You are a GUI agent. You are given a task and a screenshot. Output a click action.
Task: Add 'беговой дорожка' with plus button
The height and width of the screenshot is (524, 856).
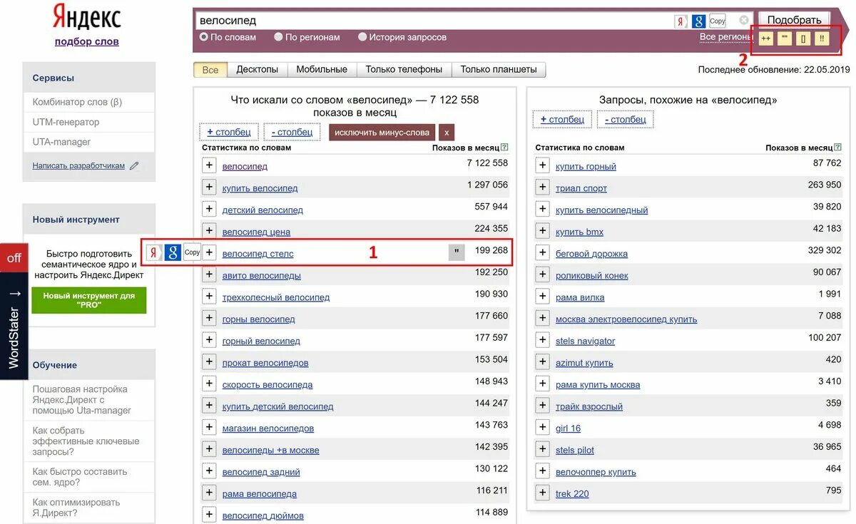(543, 253)
